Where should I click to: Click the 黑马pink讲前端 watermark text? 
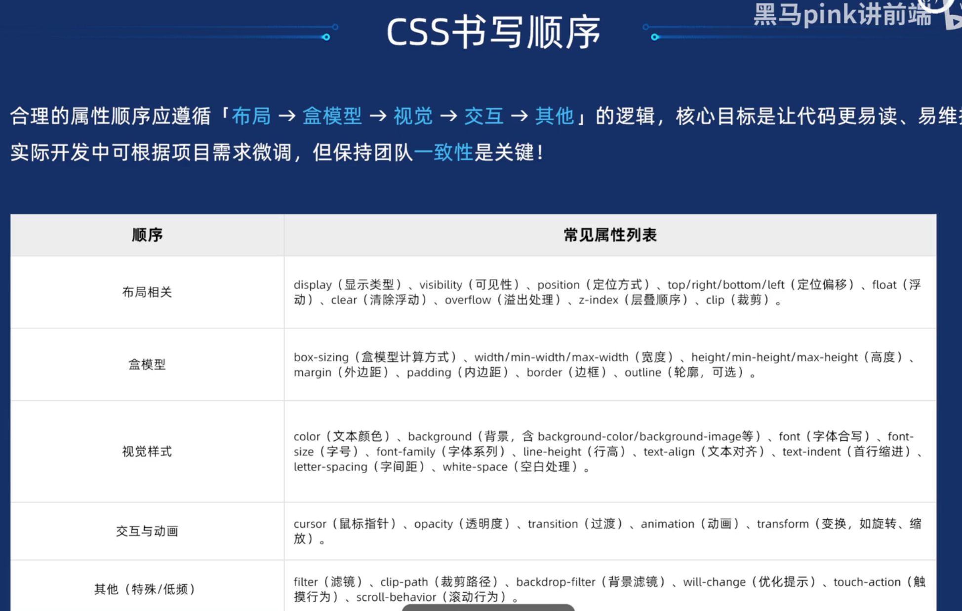pyautogui.click(x=842, y=15)
